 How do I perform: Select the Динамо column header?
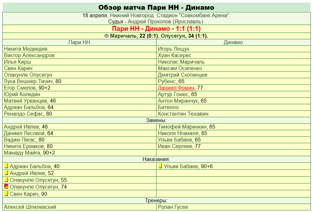pyautogui.click(x=233, y=43)
